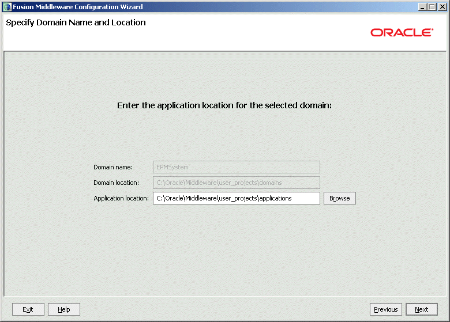Maximize the Configuration Wizard window

tap(432, 7)
